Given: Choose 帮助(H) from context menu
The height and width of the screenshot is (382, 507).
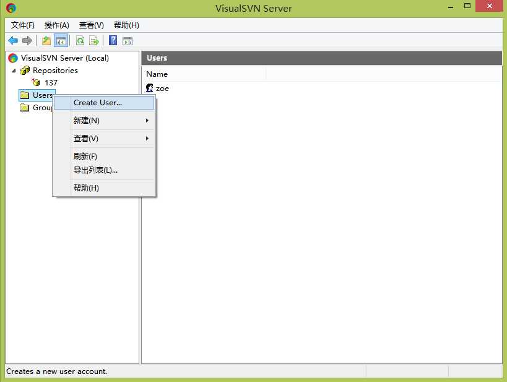Looking at the screenshot, I should click(104, 188).
